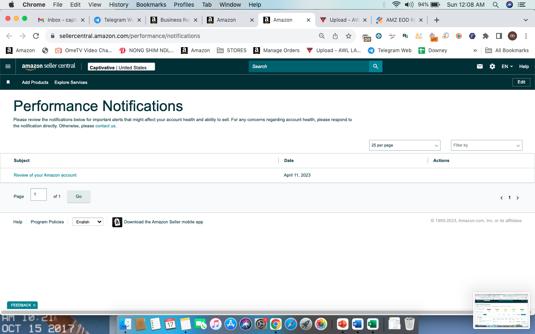
Task: Open a new Chrome tab
Action: 437,20
